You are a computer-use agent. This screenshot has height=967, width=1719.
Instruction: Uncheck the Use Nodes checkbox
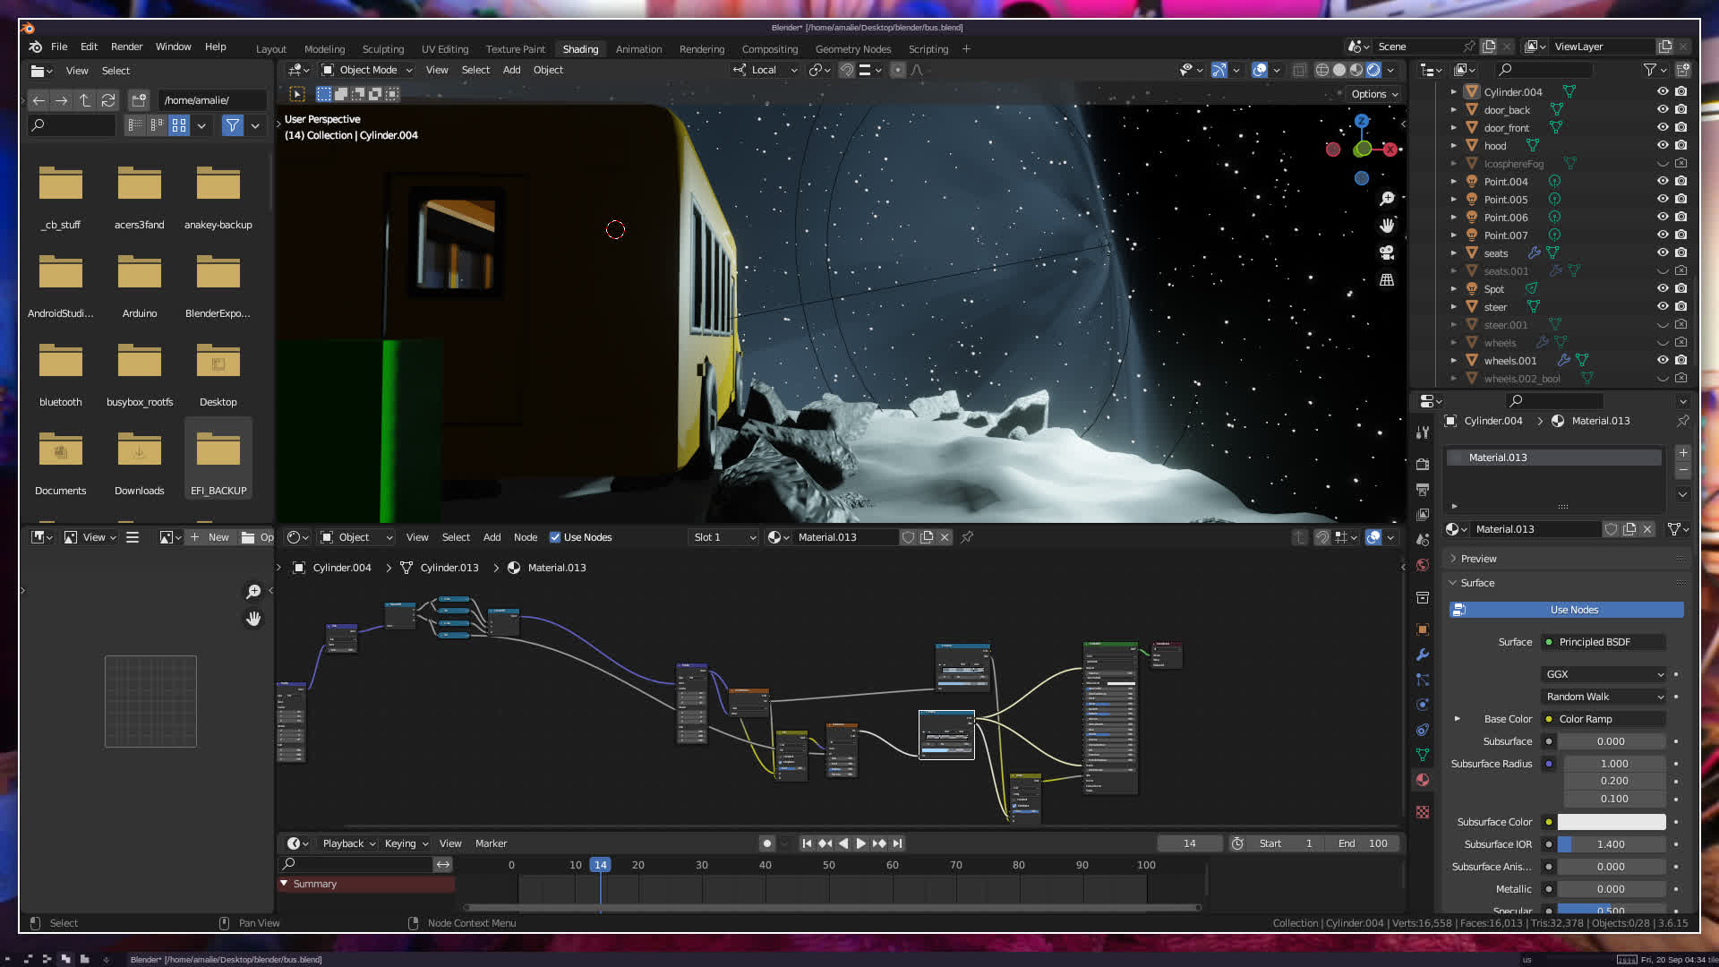click(x=555, y=537)
